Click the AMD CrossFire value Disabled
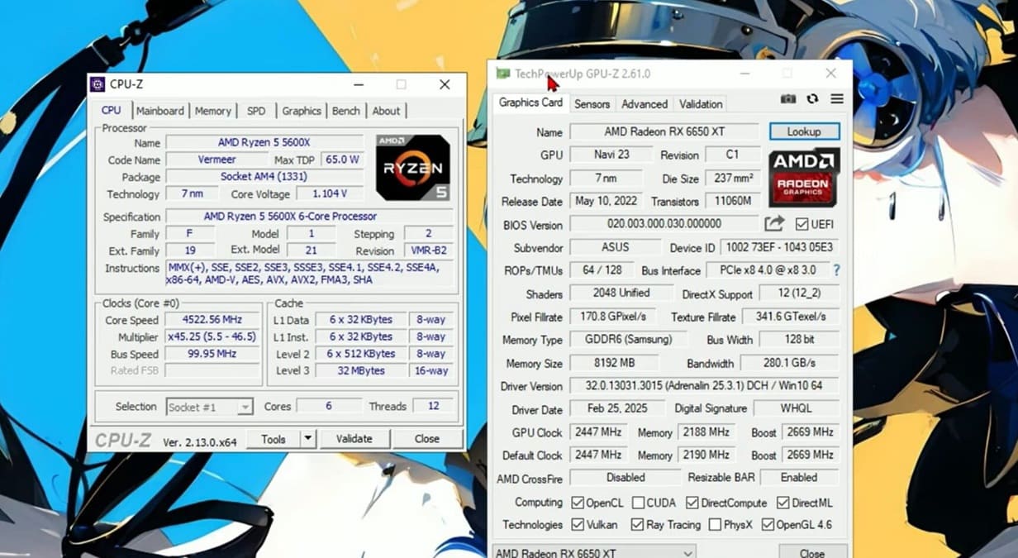1018x558 pixels. (626, 477)
